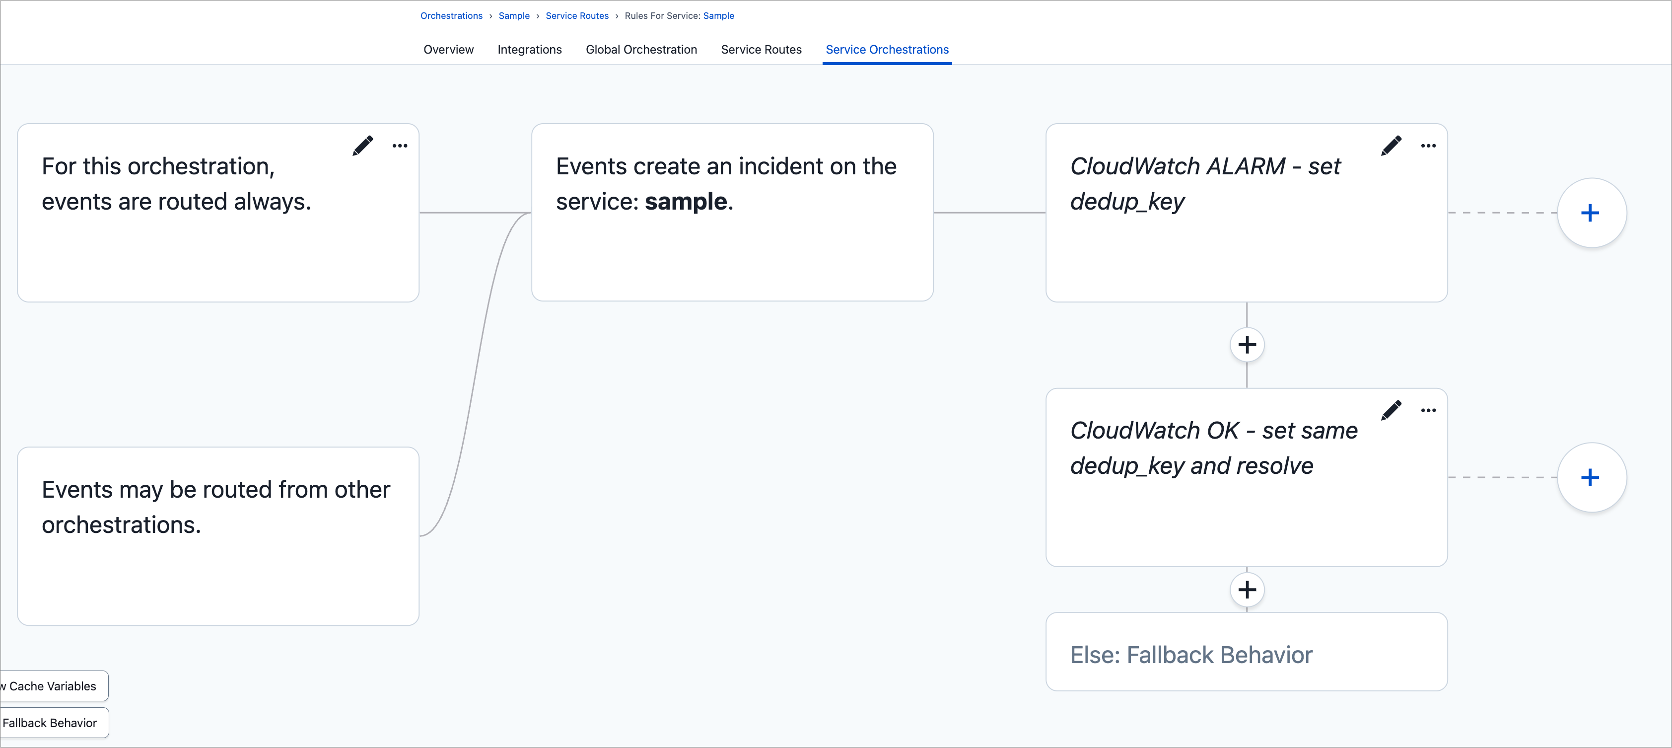This screenshot has width=1672, height=748.
Task: Switch to the Overview tab
Action: pos(448,49)
